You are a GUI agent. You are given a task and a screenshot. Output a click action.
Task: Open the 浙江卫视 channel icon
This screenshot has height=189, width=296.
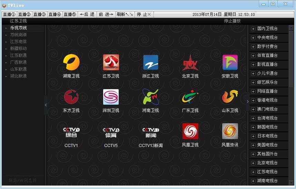coord(151,62)
